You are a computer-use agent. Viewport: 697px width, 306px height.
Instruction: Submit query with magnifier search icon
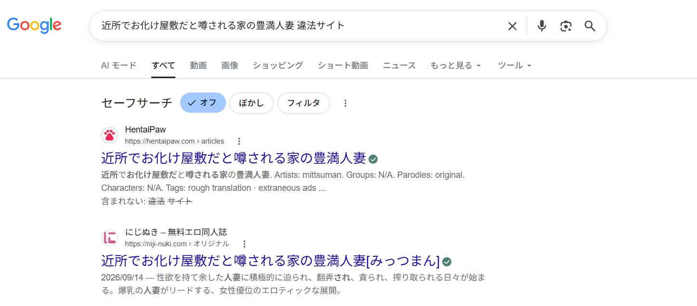590,26
